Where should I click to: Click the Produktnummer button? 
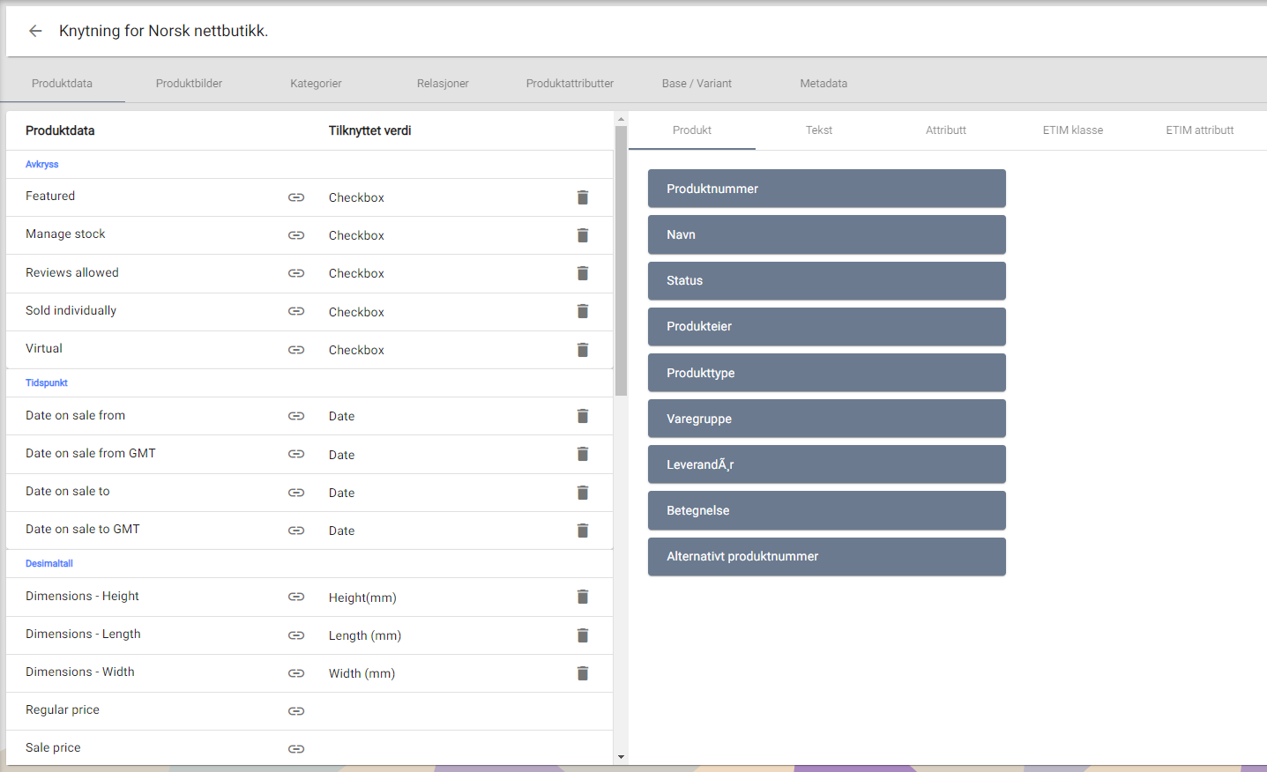pyautogui.click(x=827, y=189)
